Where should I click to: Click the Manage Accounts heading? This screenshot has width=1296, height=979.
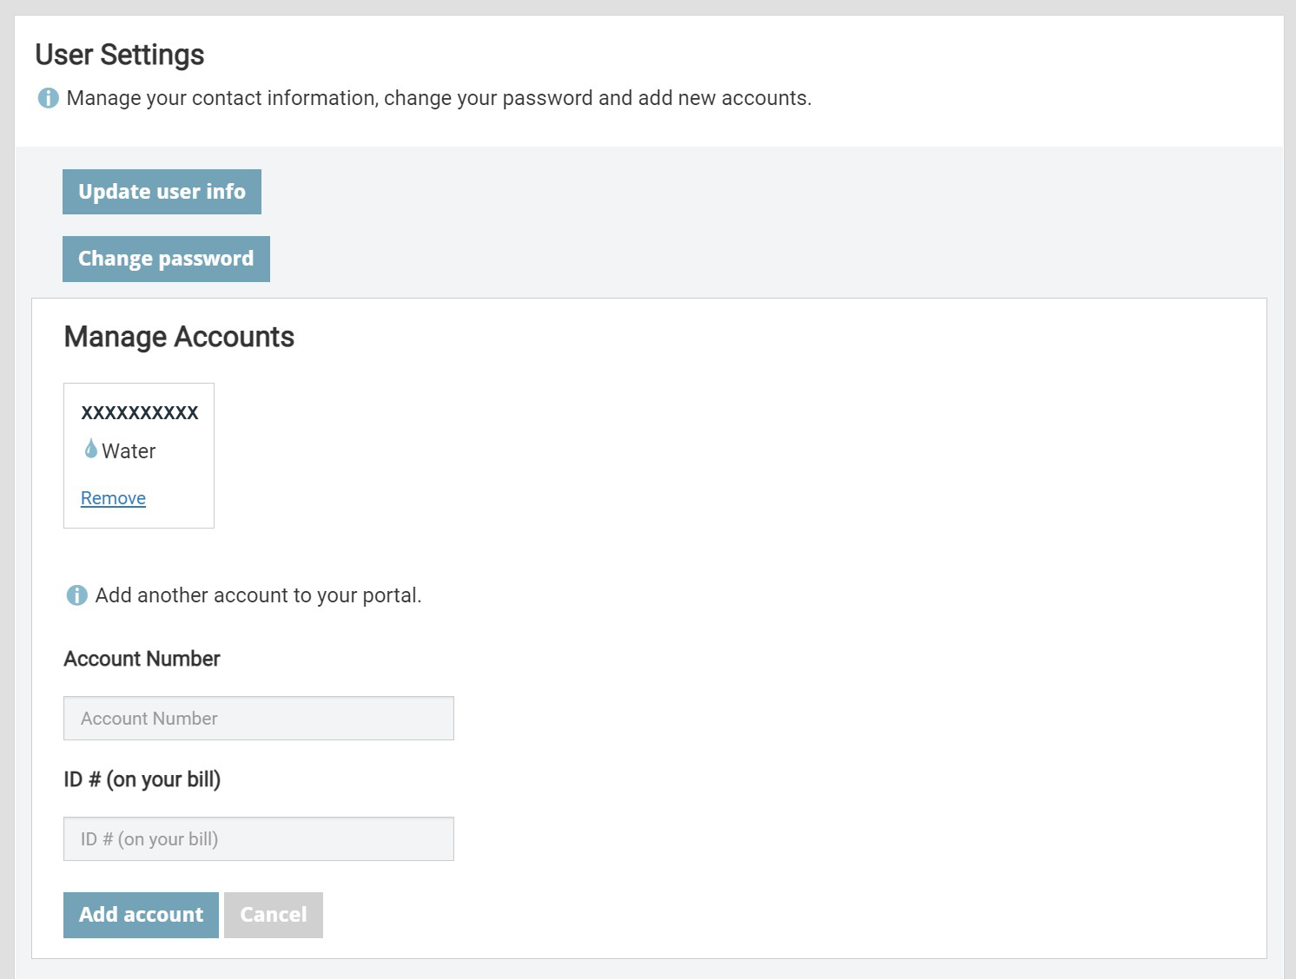coord(179,337)
